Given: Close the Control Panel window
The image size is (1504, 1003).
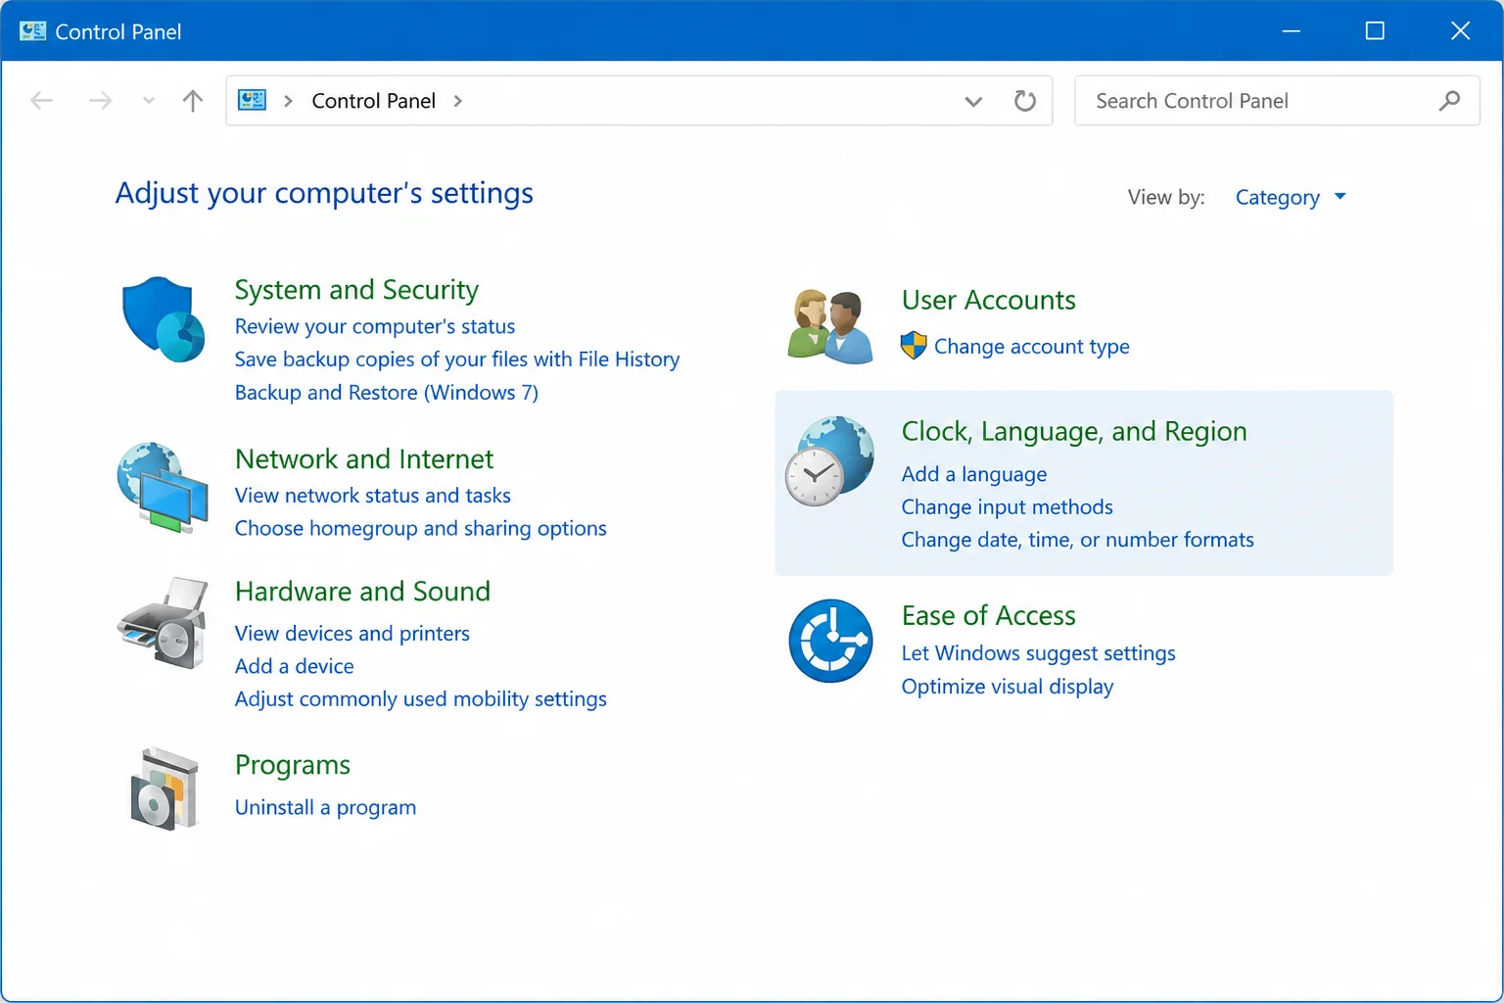Looking at the screenshot, I should pos(1460,31).
